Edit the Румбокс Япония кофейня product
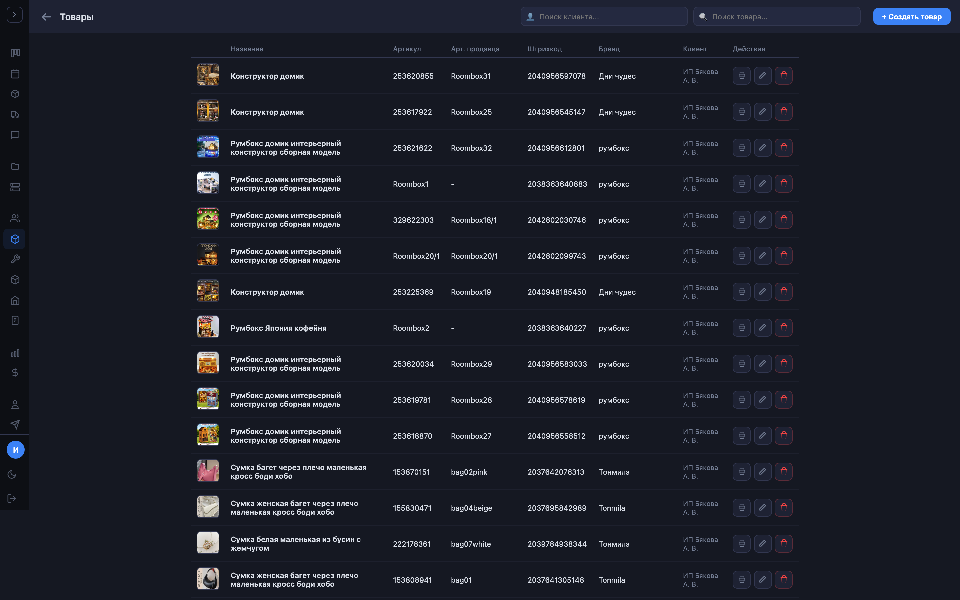 [x=762, y=327]
